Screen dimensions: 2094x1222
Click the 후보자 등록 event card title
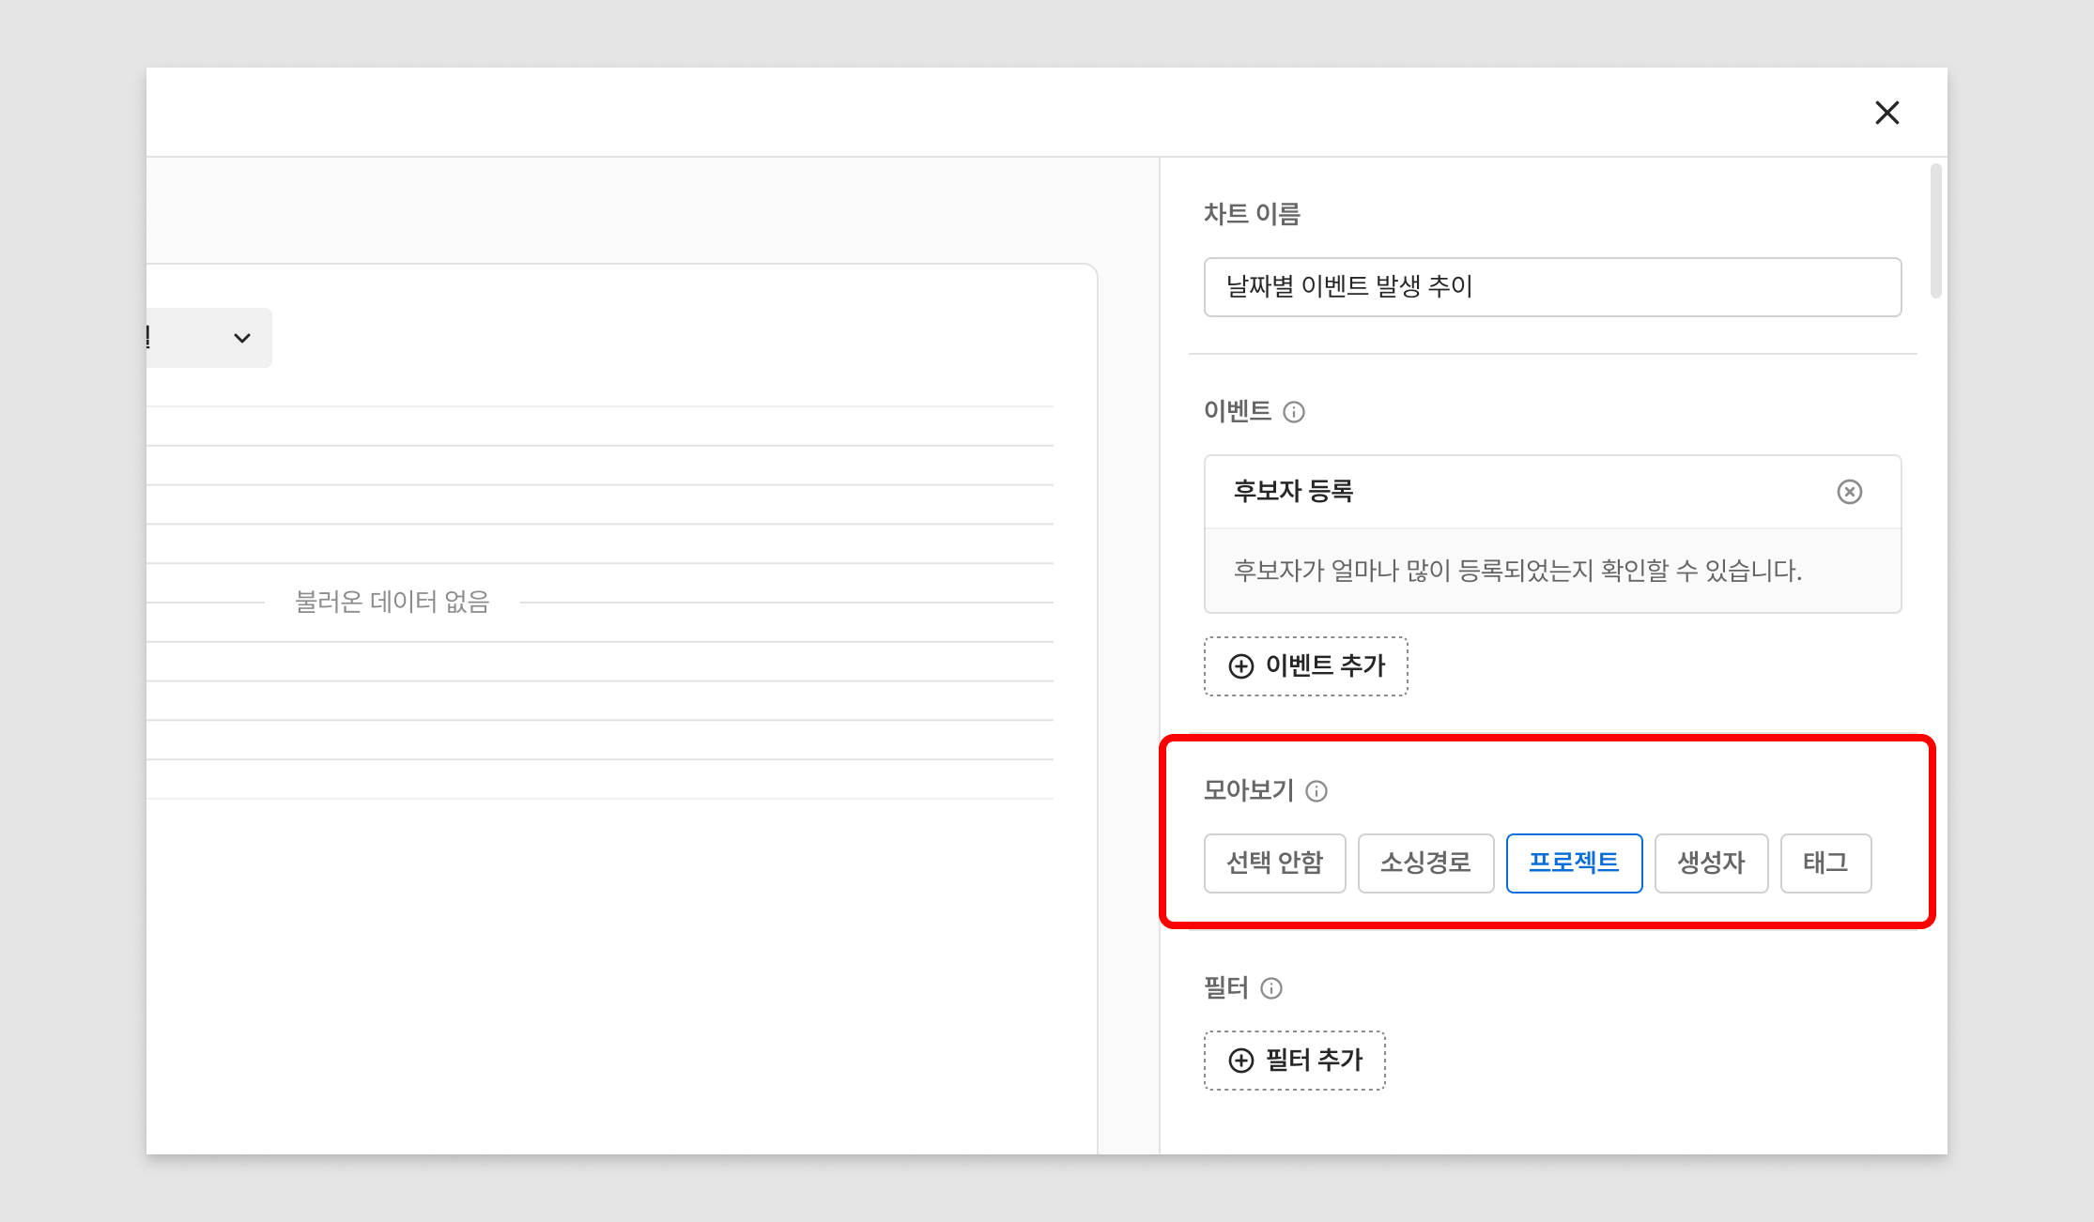click(x=1293, y=492)
